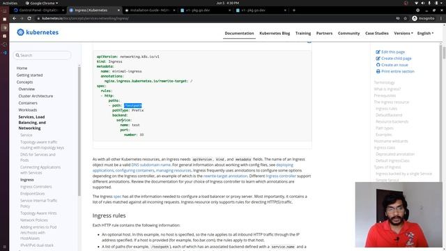Open Concepts in the sidebar
The image size is (446, 251).
coord(25,82)
